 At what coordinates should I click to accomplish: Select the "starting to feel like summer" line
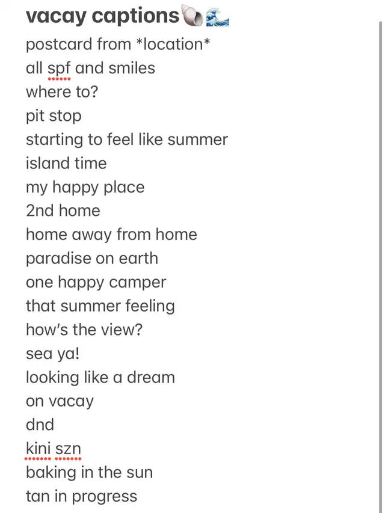click(x=126, y=140)
